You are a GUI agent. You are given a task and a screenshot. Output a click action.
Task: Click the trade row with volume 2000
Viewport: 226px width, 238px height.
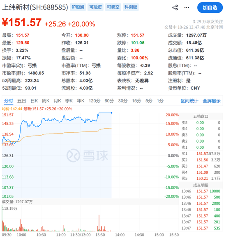(x=201, y=204)
